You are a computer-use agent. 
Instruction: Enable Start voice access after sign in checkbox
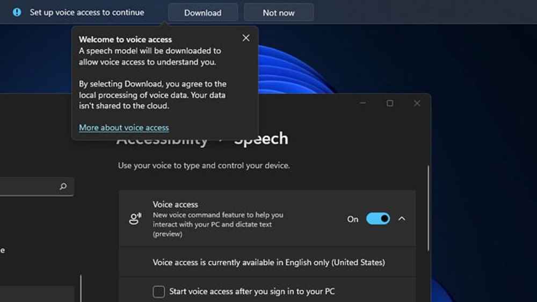tap(158, 292)
